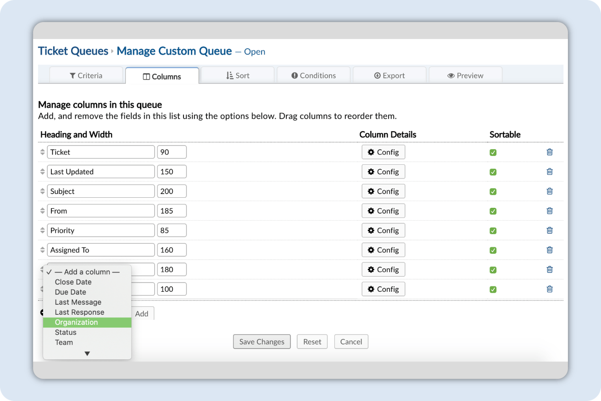Uncheck Sortable for the Last Updated column
The height and width of the screenshot is (401, 601).
[493, 172]
